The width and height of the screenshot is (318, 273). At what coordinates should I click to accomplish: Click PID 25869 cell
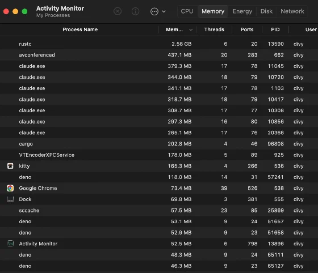[x=275, y=210]
